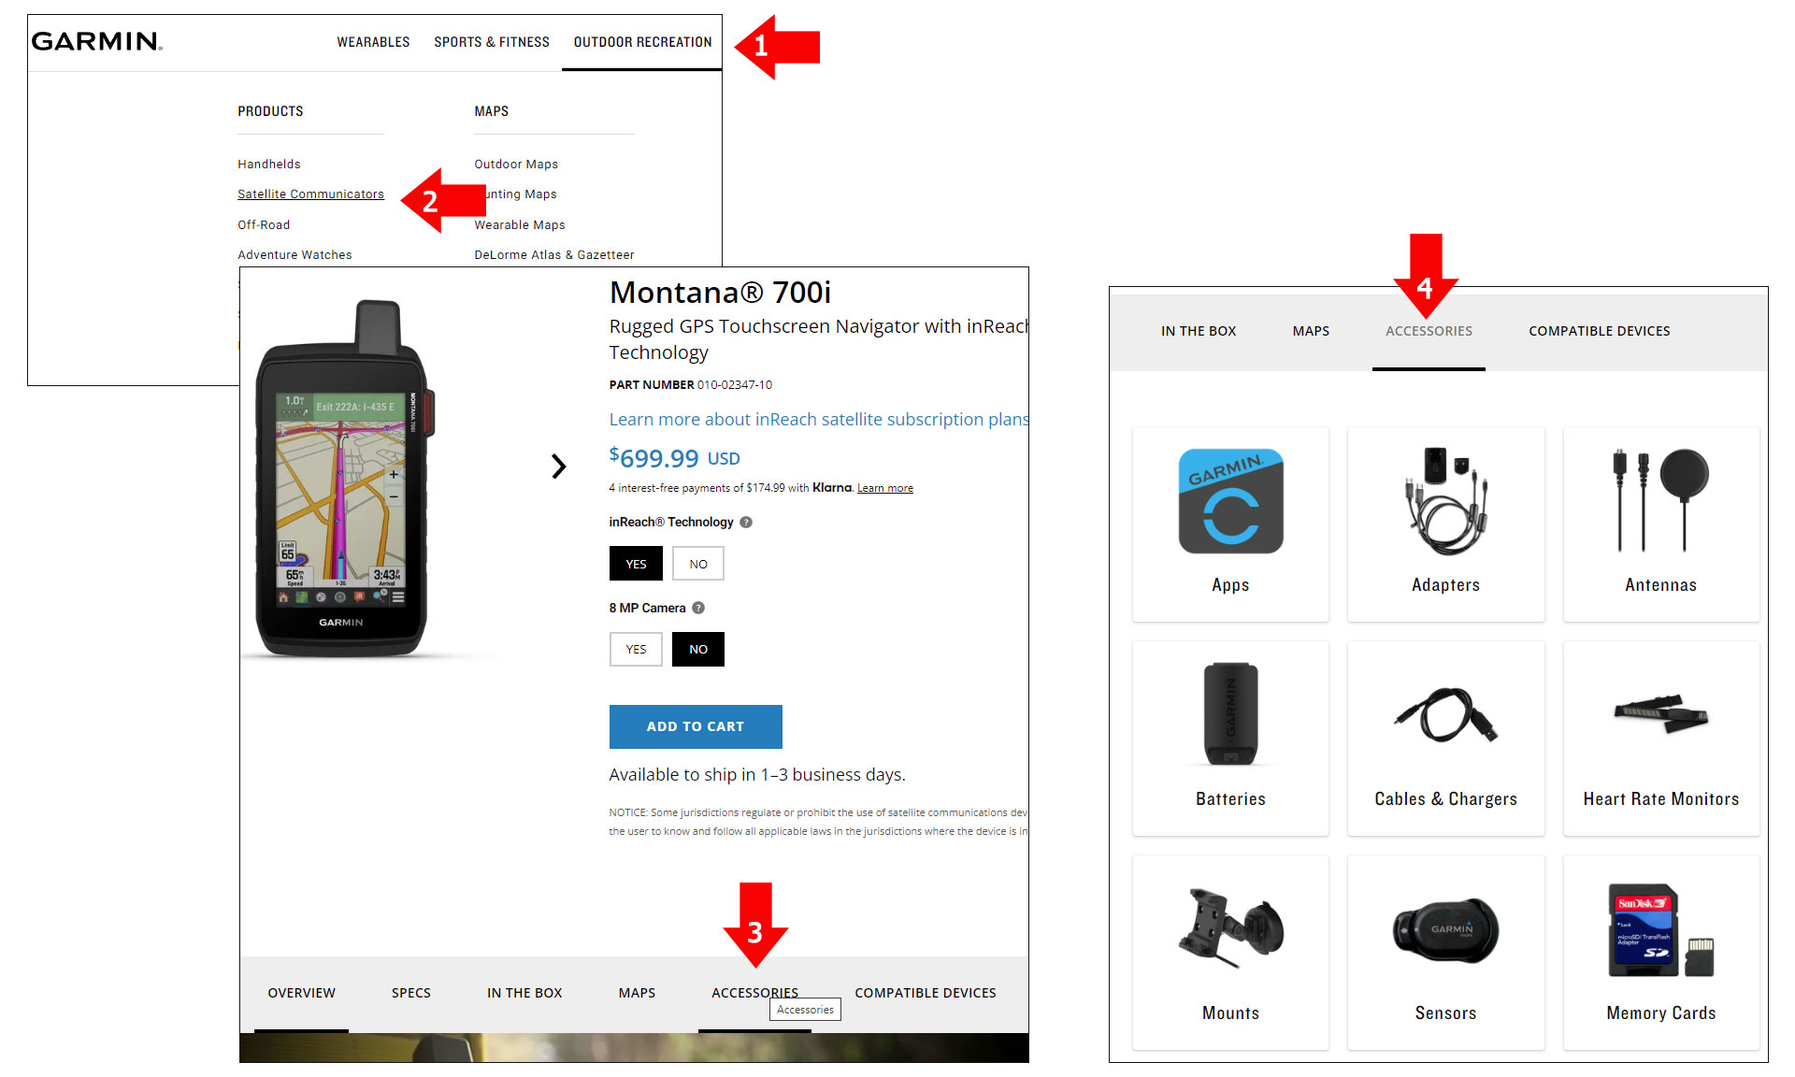1795x1077 pixels.
Task: Open the Heart Rate Monitors category
Action: (1660, 739)
